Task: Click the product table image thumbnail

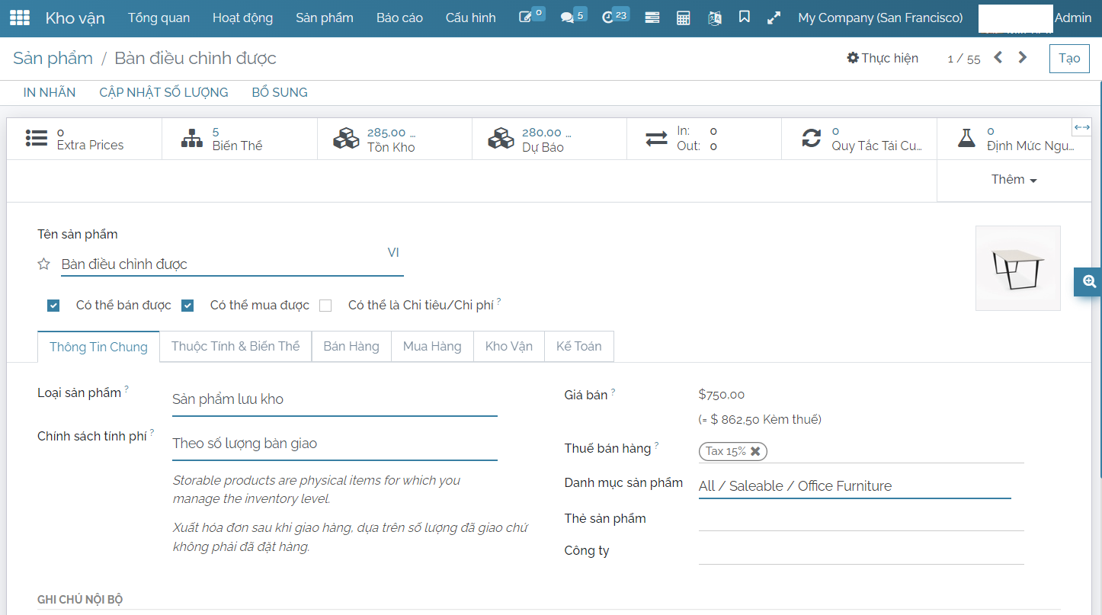Action: tap(1017, 268)
